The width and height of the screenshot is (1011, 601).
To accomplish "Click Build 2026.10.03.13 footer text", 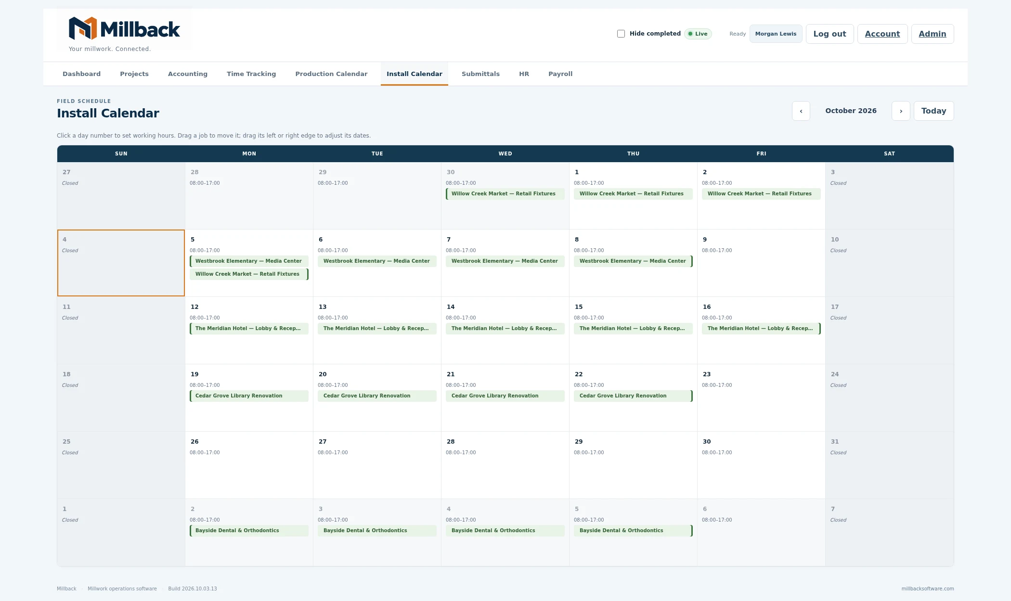I will pyautogui.click(x=193, y=589).
